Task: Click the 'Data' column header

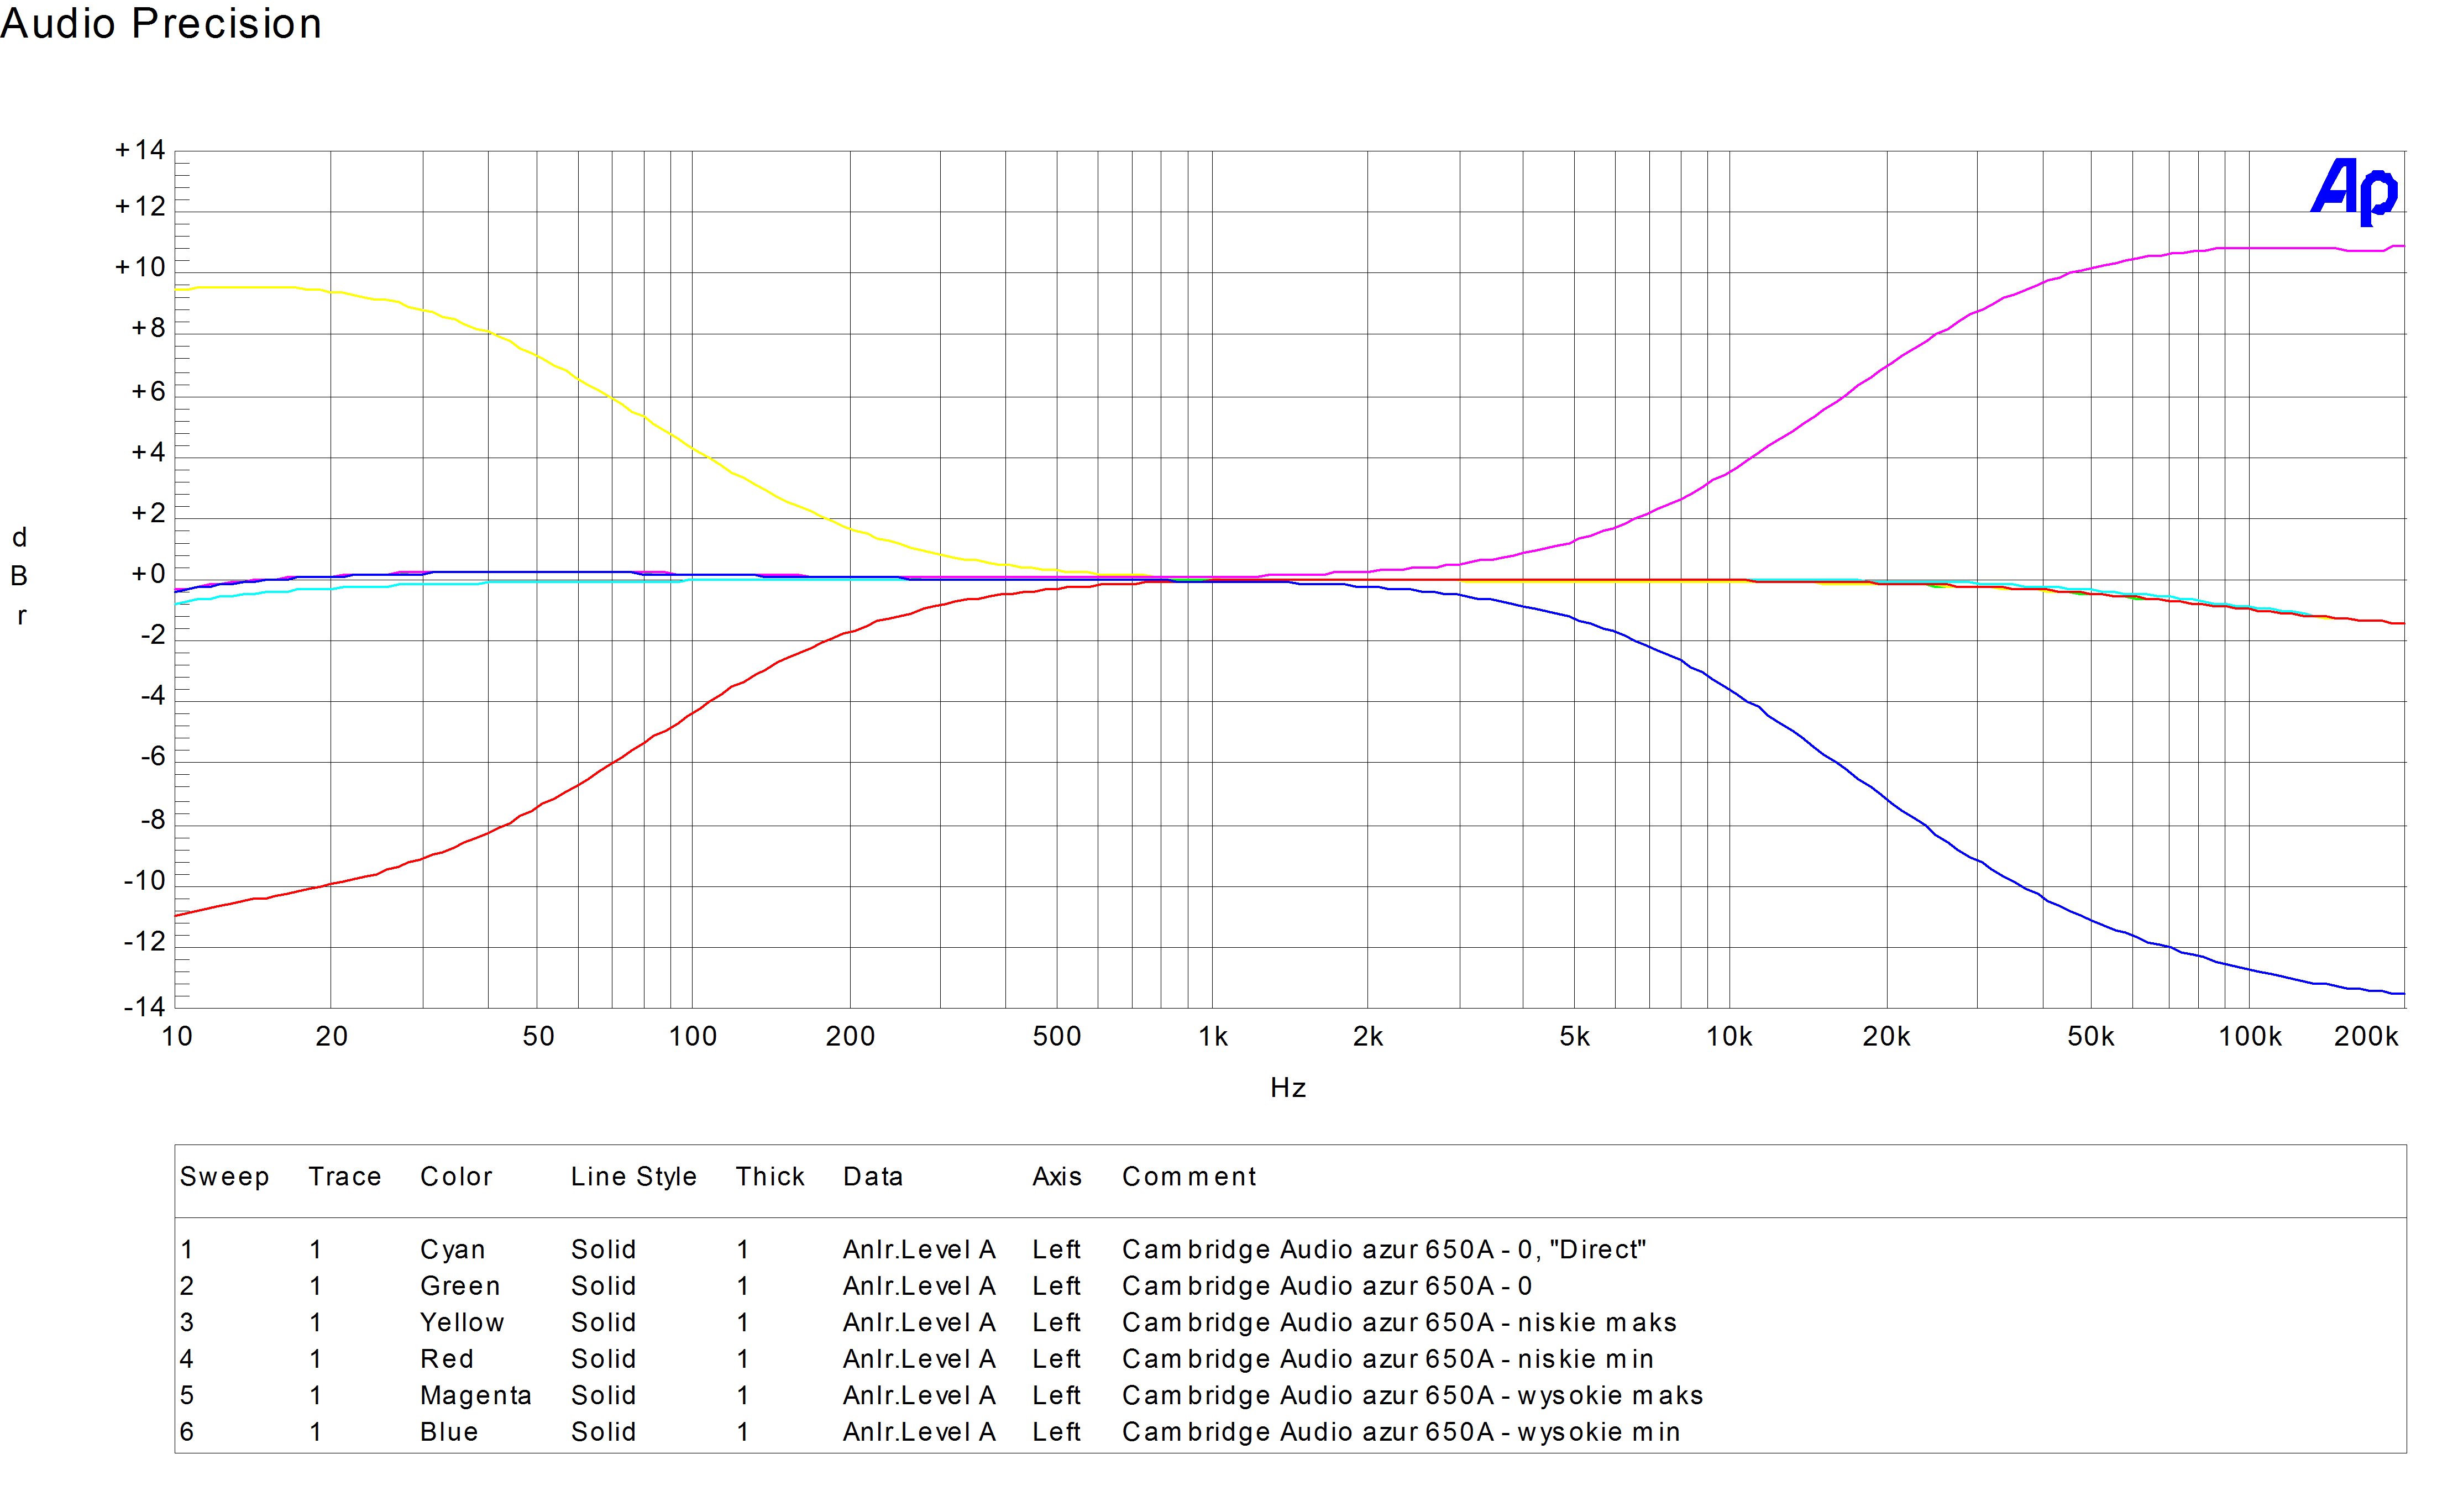Action: 873,1177
